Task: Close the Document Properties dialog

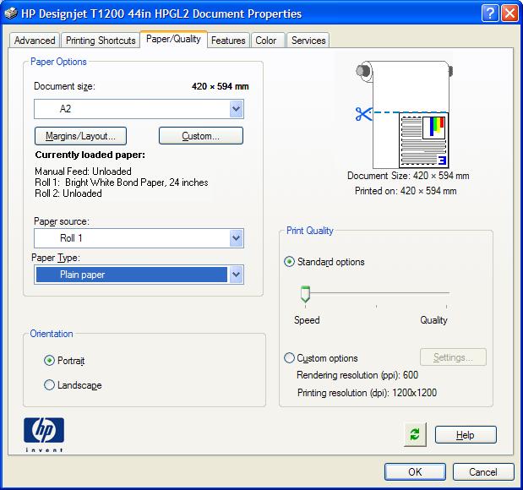Action: point(510,14)
